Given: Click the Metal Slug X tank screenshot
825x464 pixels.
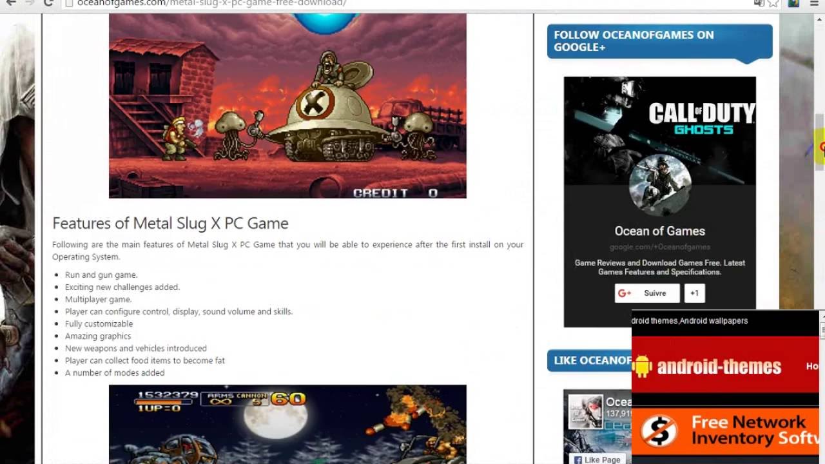Looking at the screenshot, I should [x=287, y=106].
